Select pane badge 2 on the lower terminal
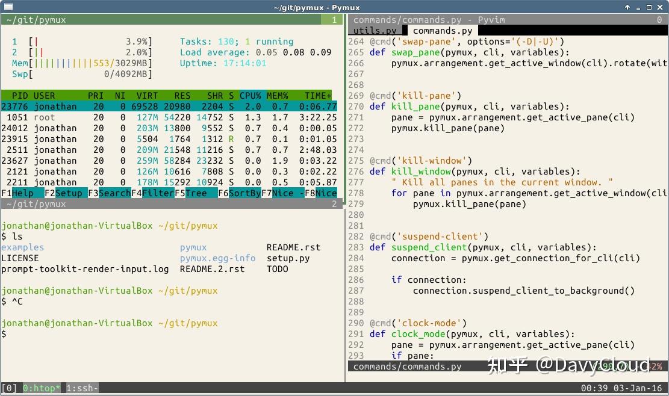This screenshot has width=669, height=396. point(335,203)
